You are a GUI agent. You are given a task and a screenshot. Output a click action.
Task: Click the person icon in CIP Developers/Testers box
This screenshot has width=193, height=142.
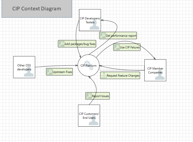tap(94, 25)
